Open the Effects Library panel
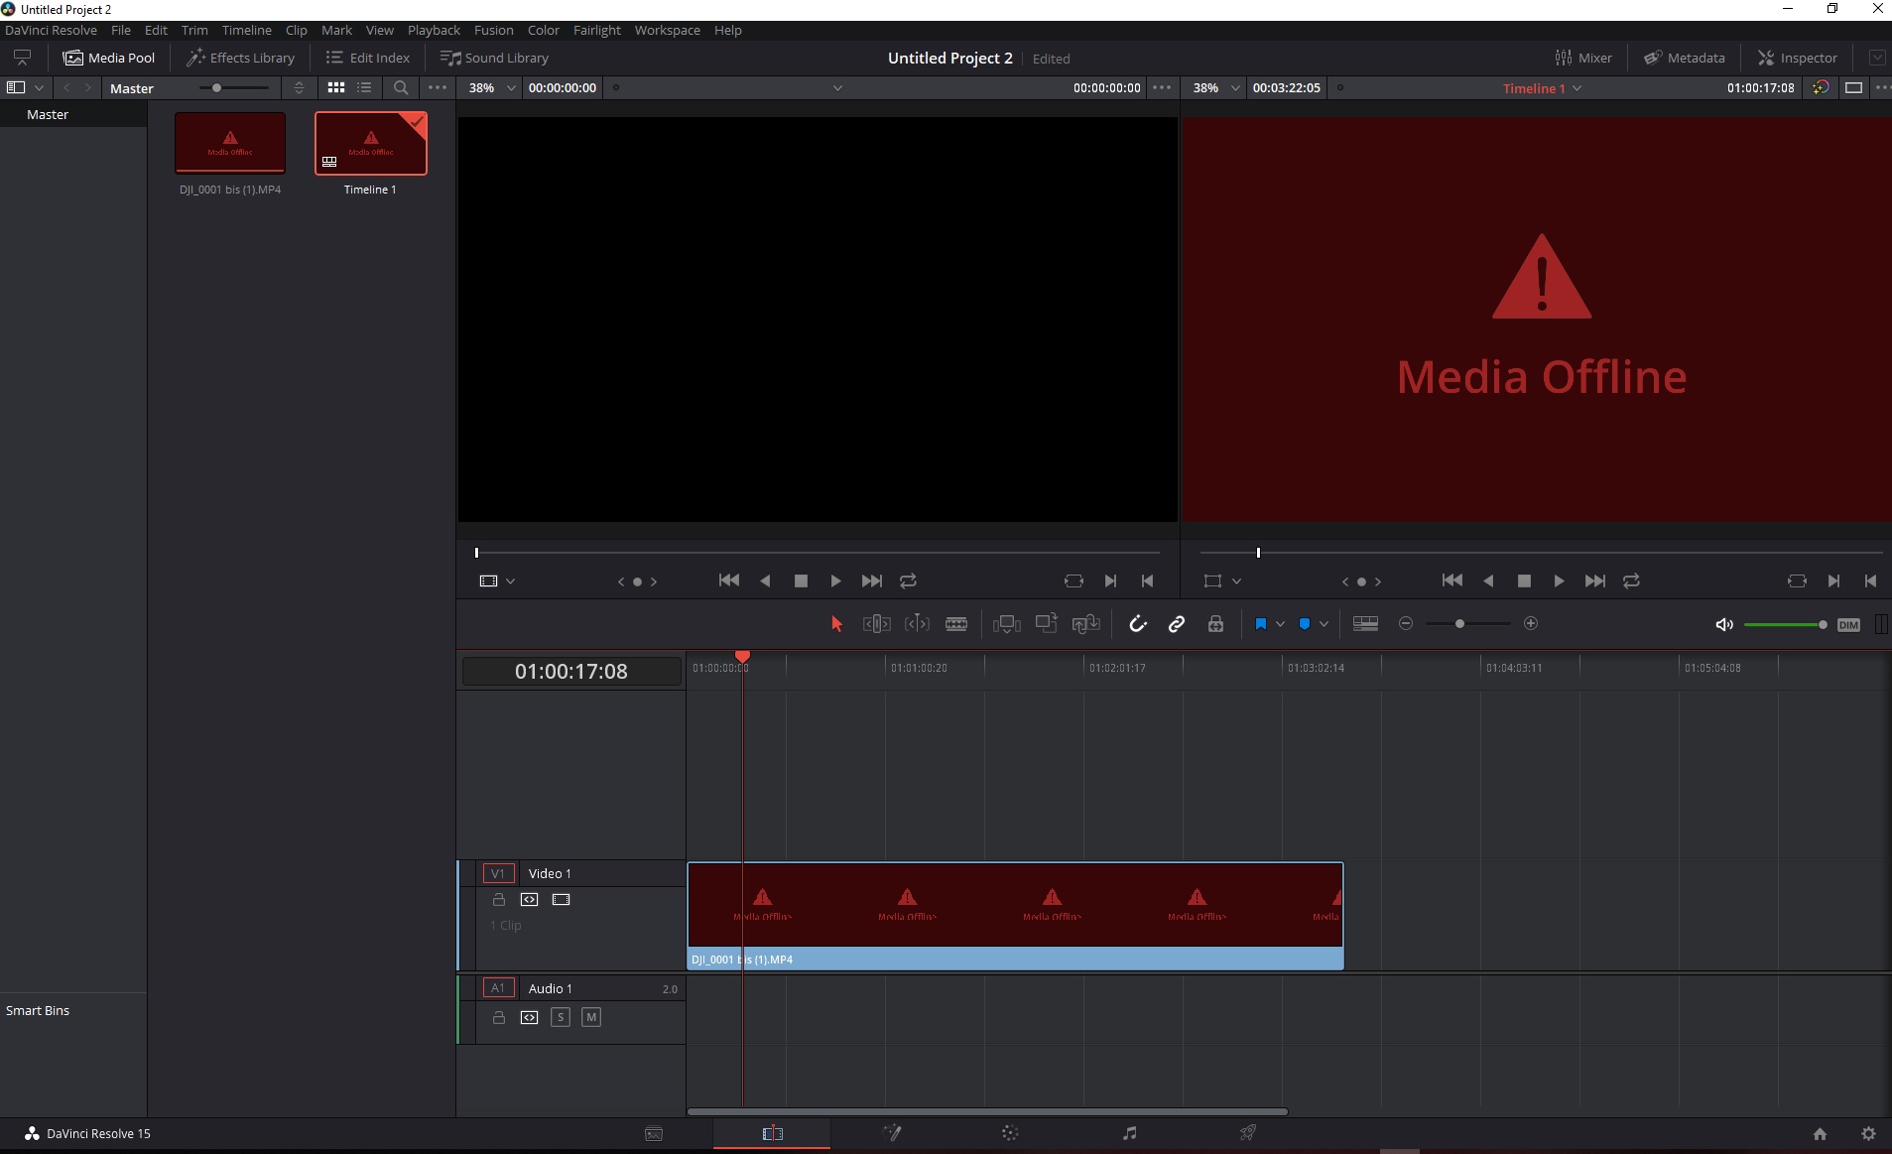 [241, 58]
